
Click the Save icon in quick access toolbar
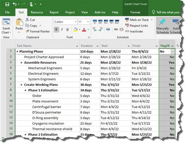click(7, 4)
